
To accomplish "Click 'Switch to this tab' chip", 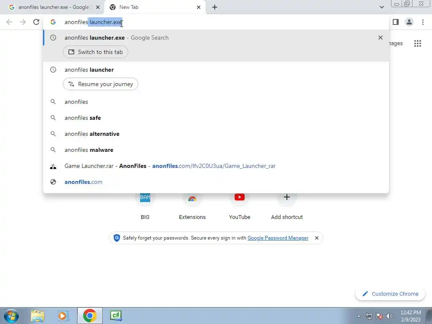I will (x=95, y=52).
